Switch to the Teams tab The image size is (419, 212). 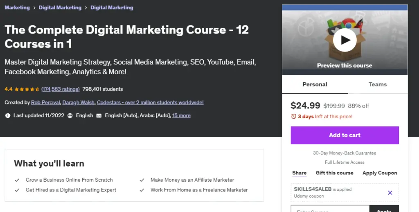point(378,84)
